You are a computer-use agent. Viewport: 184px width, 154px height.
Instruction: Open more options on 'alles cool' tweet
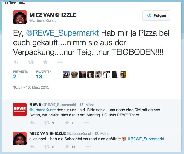(x=89, y=147)
